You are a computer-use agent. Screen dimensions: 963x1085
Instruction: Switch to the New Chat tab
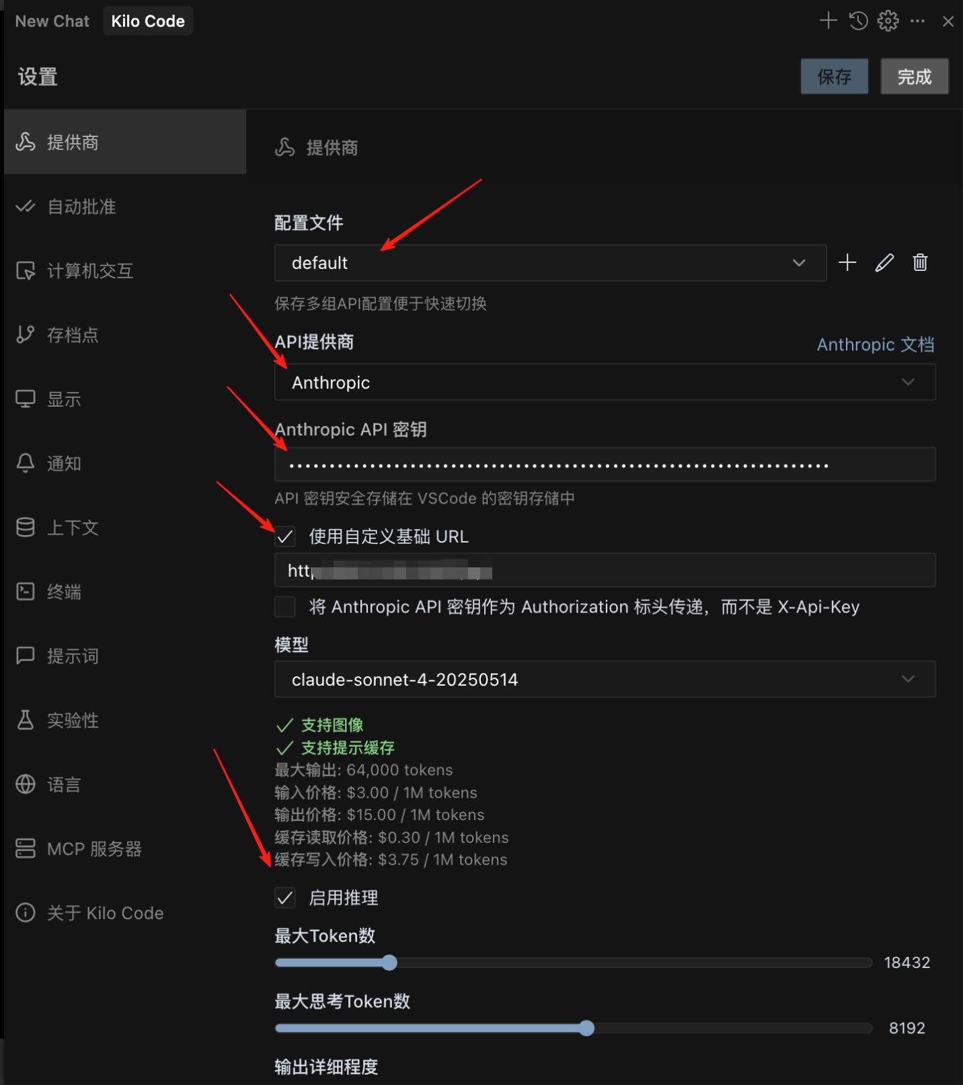(52, 21)
